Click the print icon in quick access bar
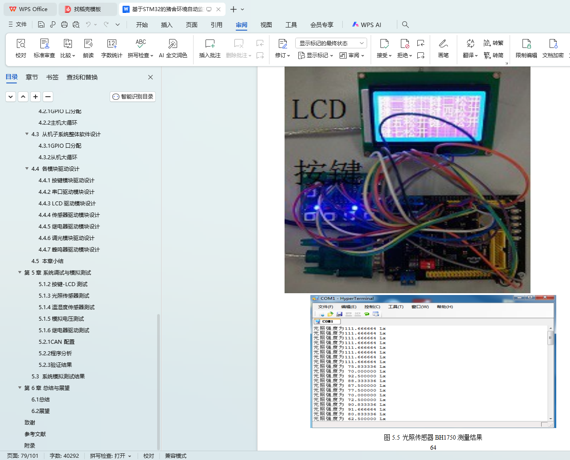 click(64, 25)
